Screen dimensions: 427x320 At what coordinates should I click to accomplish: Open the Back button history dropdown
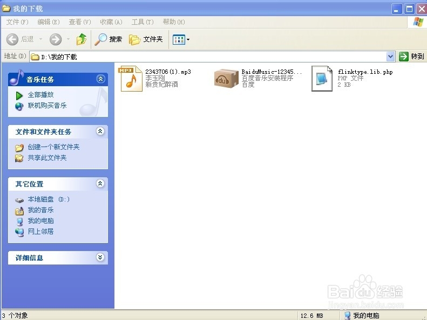(40, 39)
